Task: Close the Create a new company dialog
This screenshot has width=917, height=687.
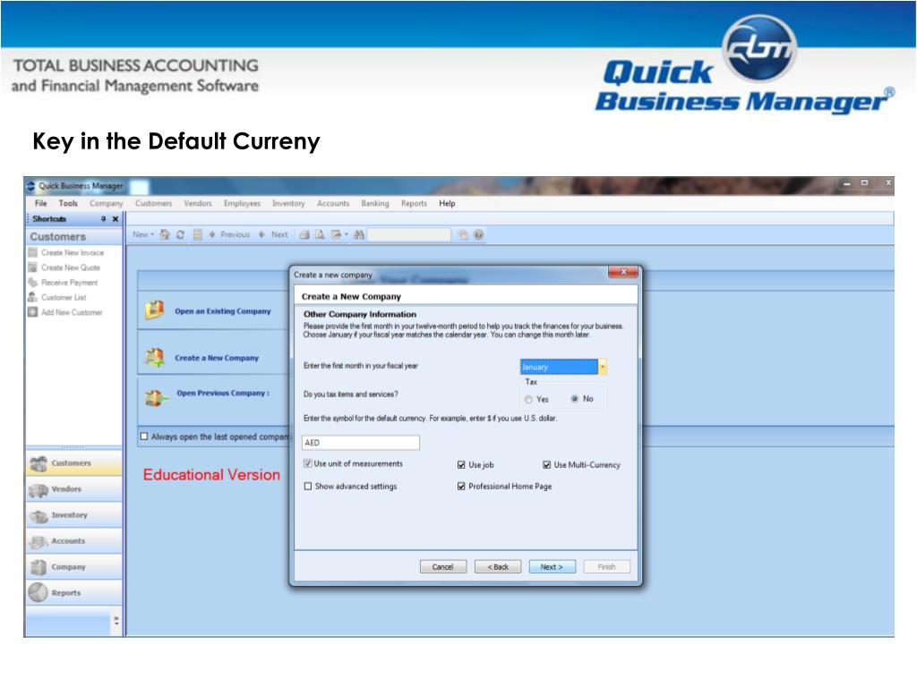Action: click(623, 272)
